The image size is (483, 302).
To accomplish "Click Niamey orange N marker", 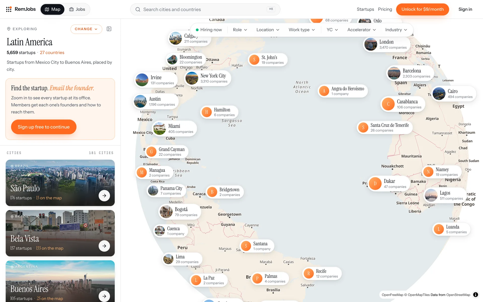I will [428, 172].
